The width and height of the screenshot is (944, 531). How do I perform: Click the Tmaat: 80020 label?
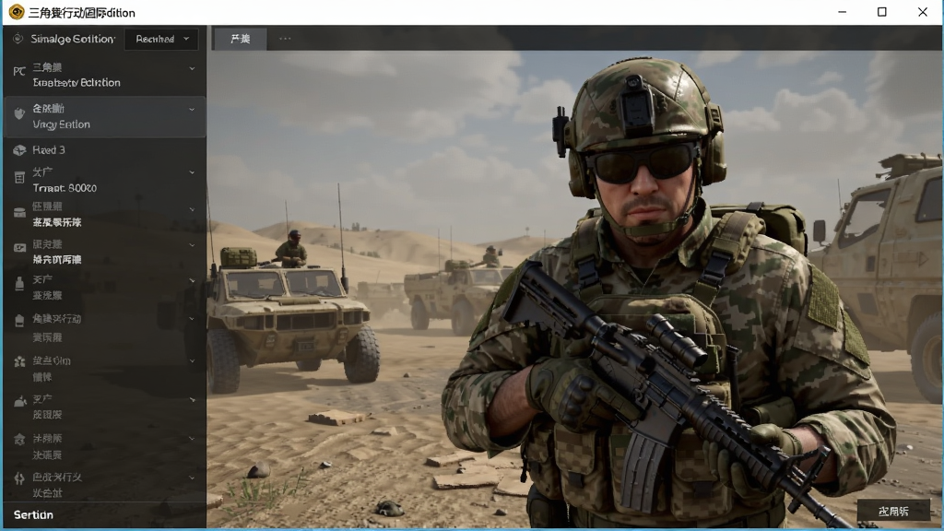coord(65,188)
